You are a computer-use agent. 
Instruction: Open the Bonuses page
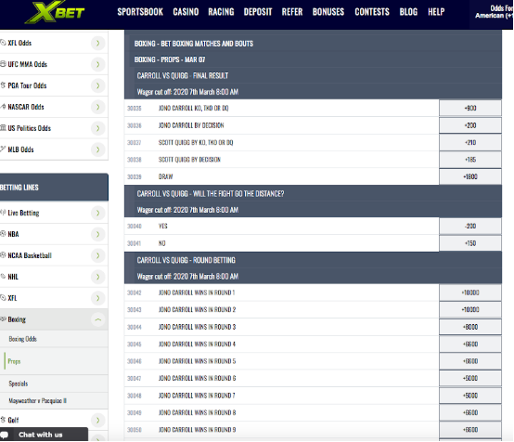(328, 12)
